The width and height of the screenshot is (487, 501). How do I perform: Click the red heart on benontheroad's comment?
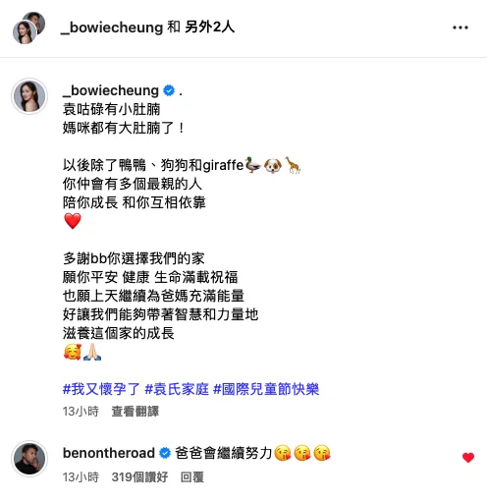pos(468,457)
